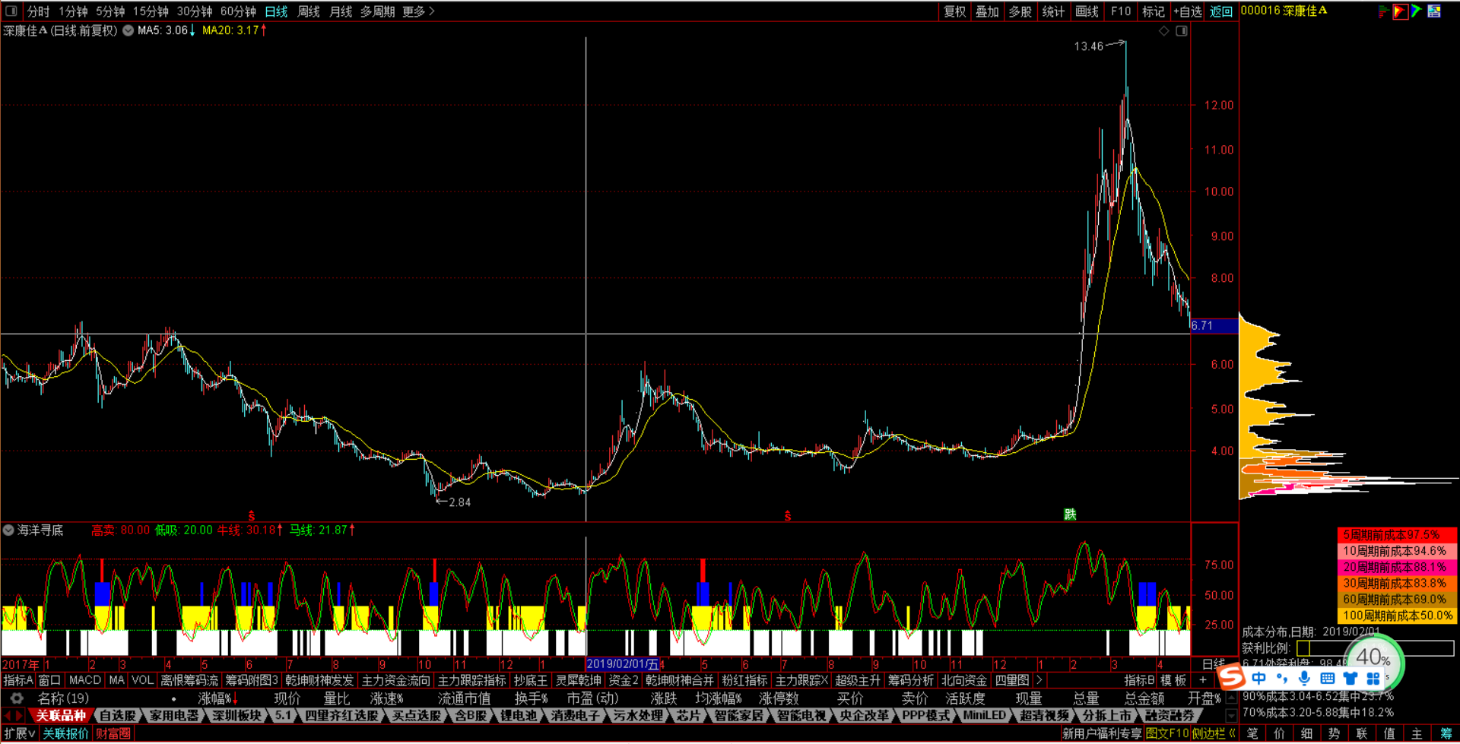The image size is (1460, 744).
Task: Open F10 company info
Action: (1121, 11)
